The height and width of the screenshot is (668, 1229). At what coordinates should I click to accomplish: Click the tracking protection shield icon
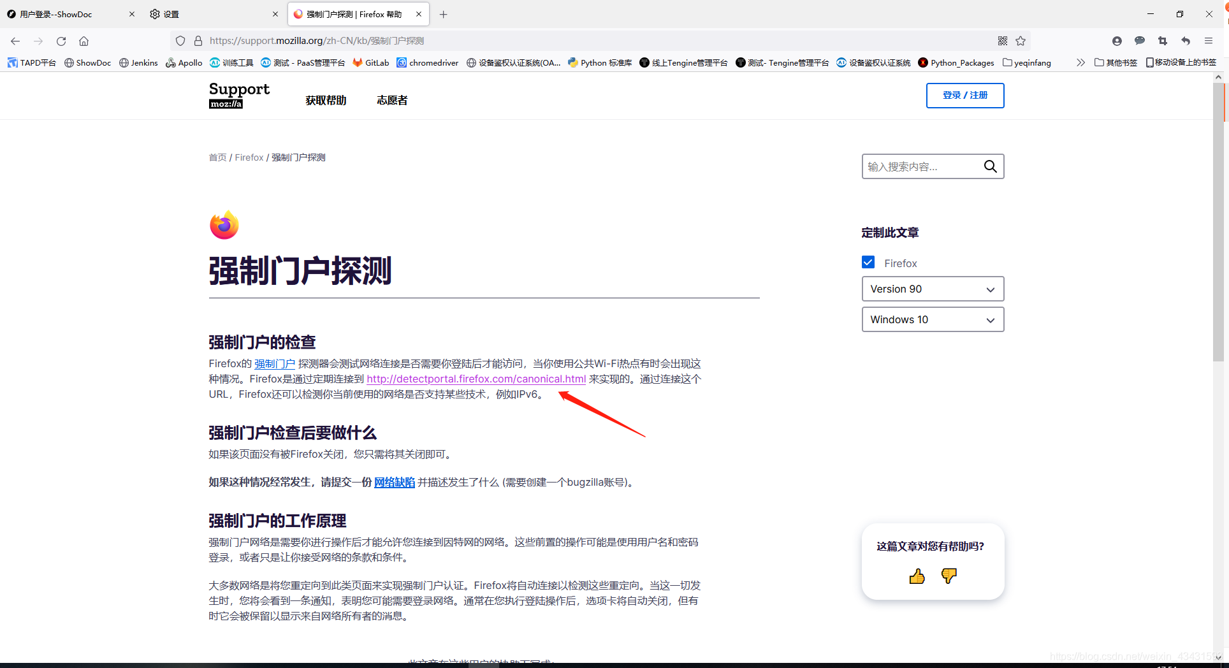(180, 41)
